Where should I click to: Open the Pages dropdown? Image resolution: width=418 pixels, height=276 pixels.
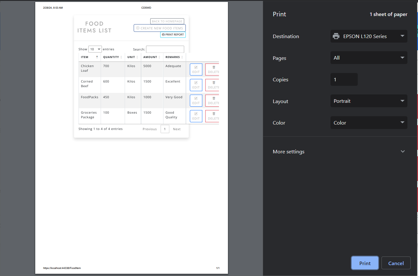[369, 58]
